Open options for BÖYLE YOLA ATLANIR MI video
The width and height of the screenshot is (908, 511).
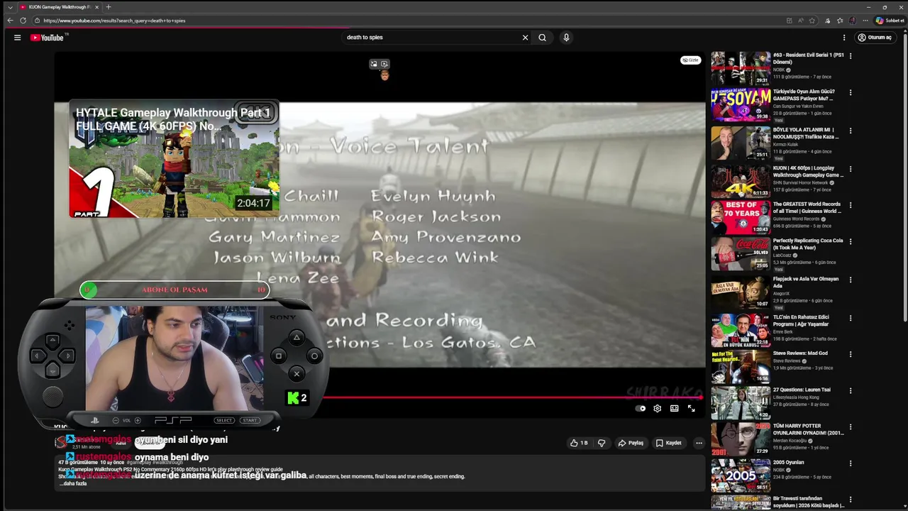click(851, 131)
